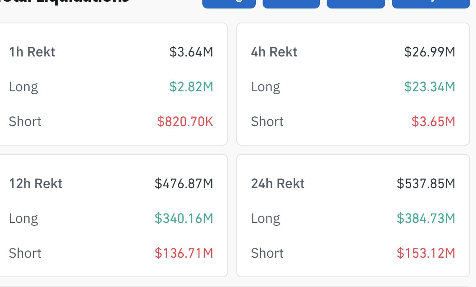Click the 12h Rekt total $476.87M
The height and width of the screenshot is (287, 476).
pyautogui.click(x=184, y=184)
